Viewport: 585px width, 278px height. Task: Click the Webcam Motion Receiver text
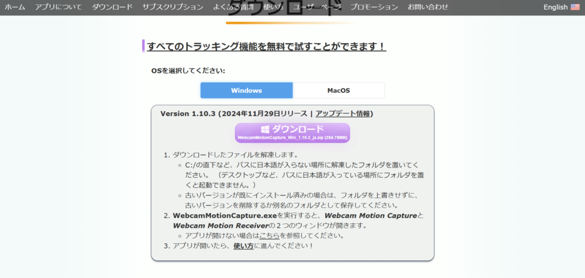(221, 226)
